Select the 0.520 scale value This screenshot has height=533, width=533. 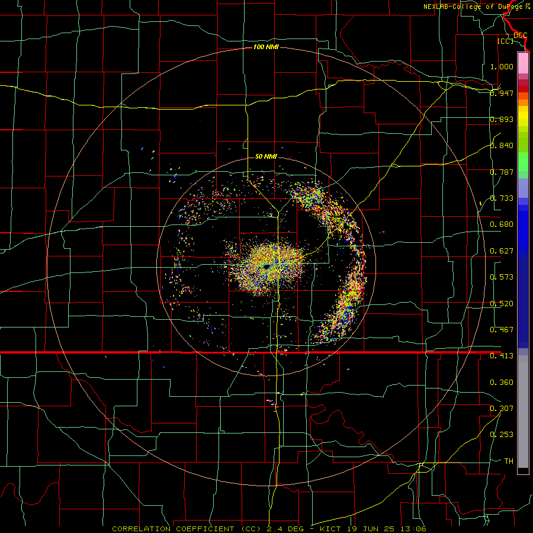[502, 304]
